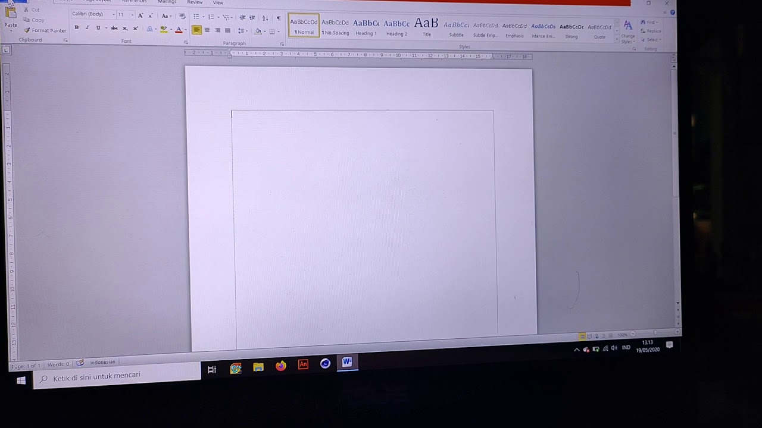Open Firefox from the taskbar
Image resolution: width=762 pixels, height=428 pixels.
pyautogui.click(x=280, y=366)
